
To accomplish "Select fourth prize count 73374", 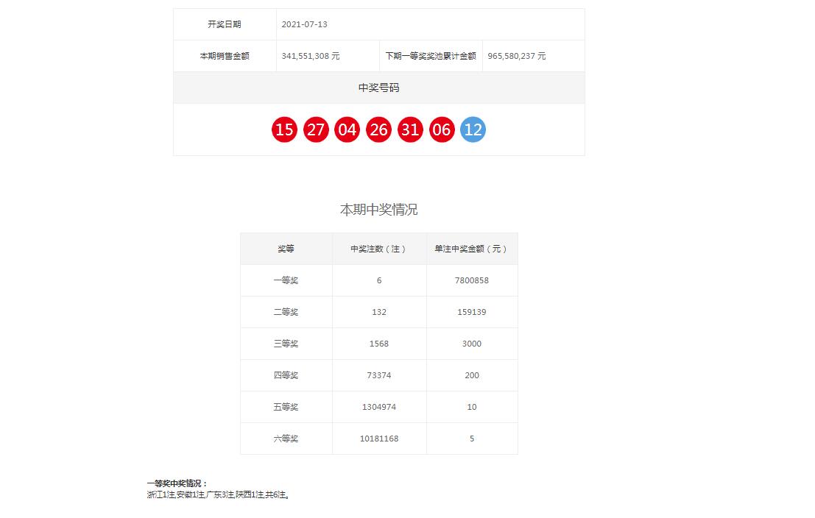I will click(379, 376).
